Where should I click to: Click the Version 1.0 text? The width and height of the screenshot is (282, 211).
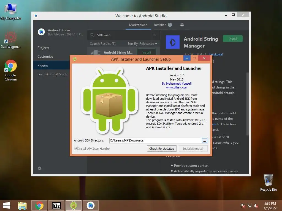[177, 75]
